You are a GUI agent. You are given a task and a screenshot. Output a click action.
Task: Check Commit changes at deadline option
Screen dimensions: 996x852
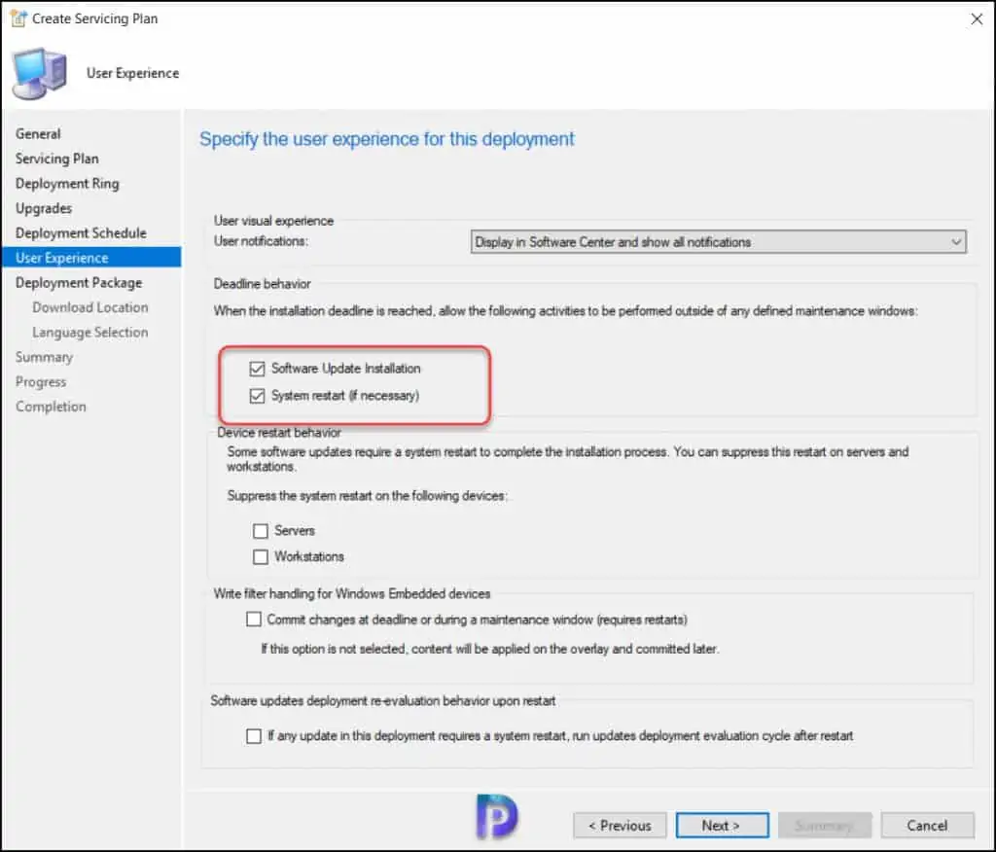pos(254,619)
